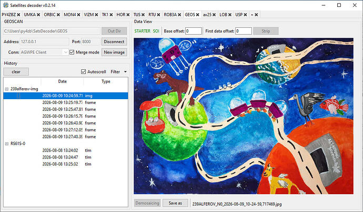The width and height of the screenshot is (363, 212).
Task: Close the ax25 tab with its x icon
Action: [x=214, y=15]
